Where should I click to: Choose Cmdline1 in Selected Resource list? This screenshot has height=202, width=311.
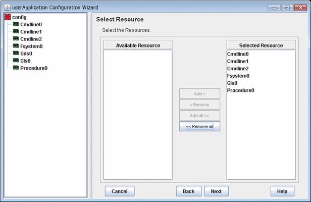coord(261,61)
